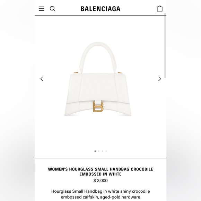Go to the BALENCIAGA logo homepage
This screenshot has width=201, height=201.
tap(101, 9)
